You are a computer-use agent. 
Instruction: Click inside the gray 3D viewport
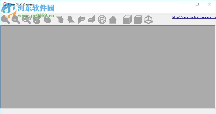tap(108, 67)
